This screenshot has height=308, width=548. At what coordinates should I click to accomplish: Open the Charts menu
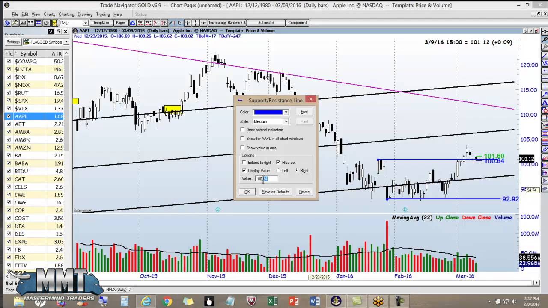click(x=49, y=14)
